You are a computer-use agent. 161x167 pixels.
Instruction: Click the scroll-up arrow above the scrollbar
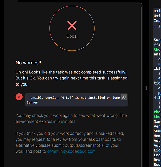[x=141, y=3]
